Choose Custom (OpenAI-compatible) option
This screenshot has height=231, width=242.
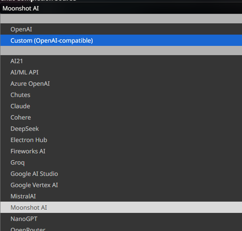(x=121, y=40)
